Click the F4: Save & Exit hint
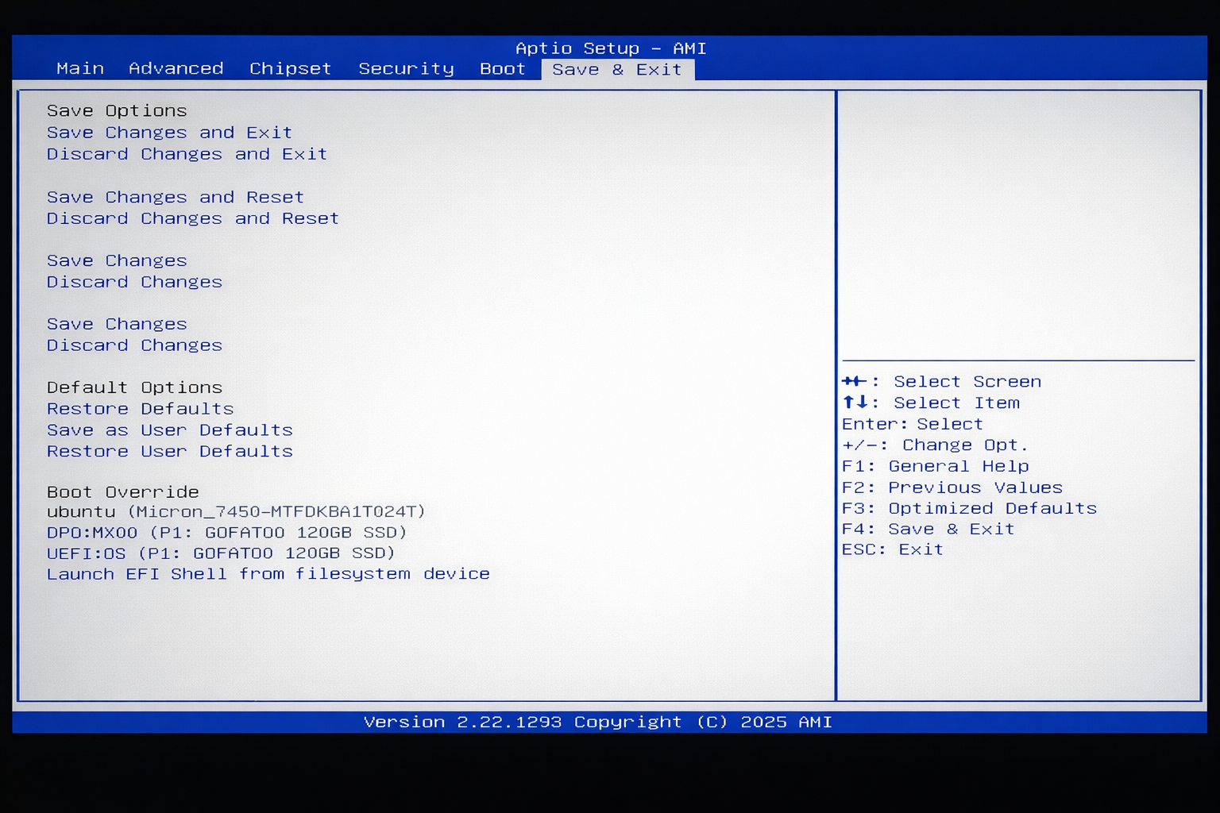The image size is (1220, 813). pyautogui.click(x=928, y=530)
